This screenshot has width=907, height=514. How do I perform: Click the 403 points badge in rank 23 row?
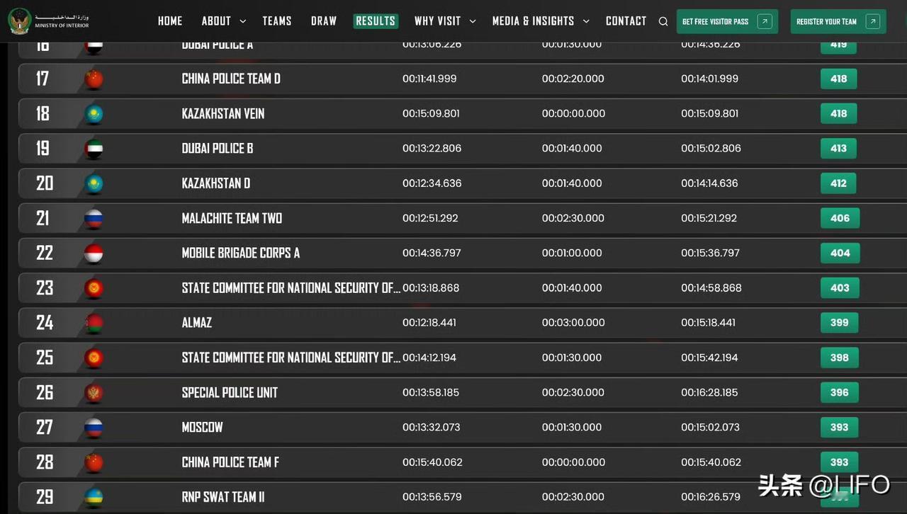click(x=840, y=287)
